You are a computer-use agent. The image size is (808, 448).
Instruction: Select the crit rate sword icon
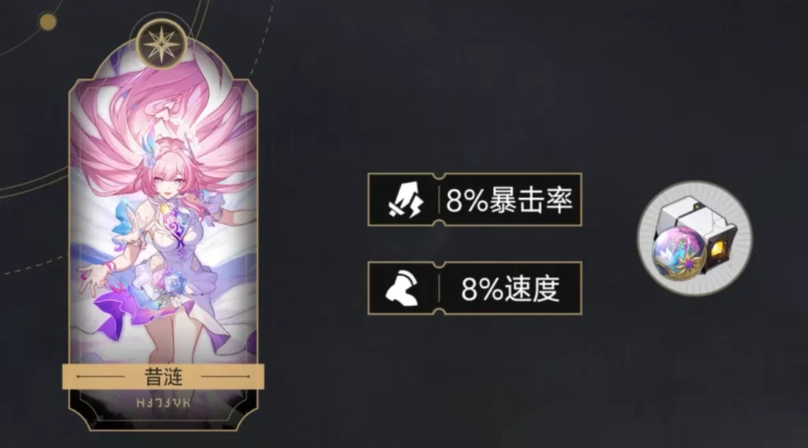(x=406, y=200)
